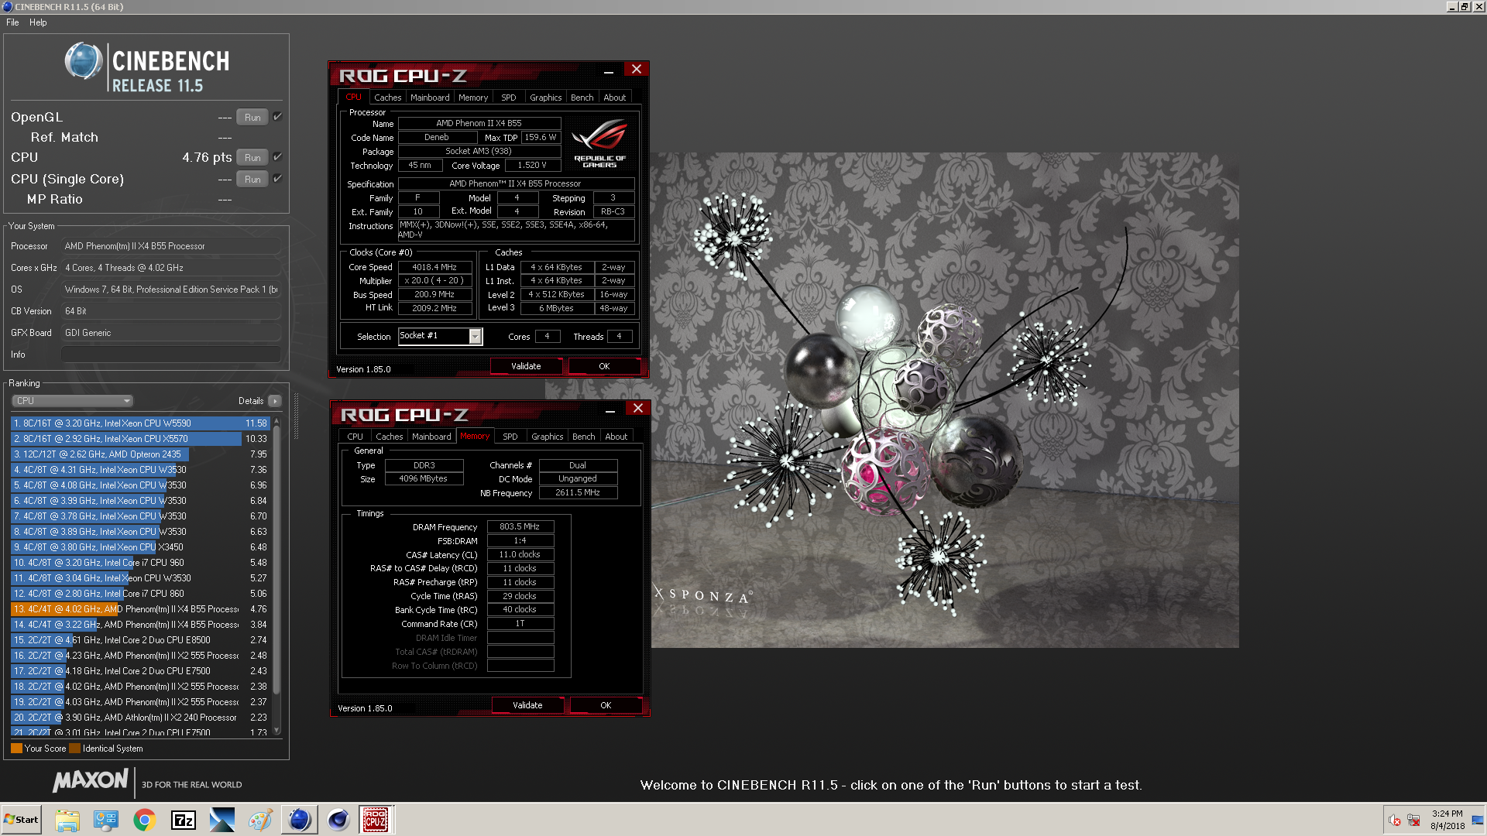The height and width of the screenshot is (836, 1487).
Task: Close the upper CPU-Z window
Action: point(637,70)
